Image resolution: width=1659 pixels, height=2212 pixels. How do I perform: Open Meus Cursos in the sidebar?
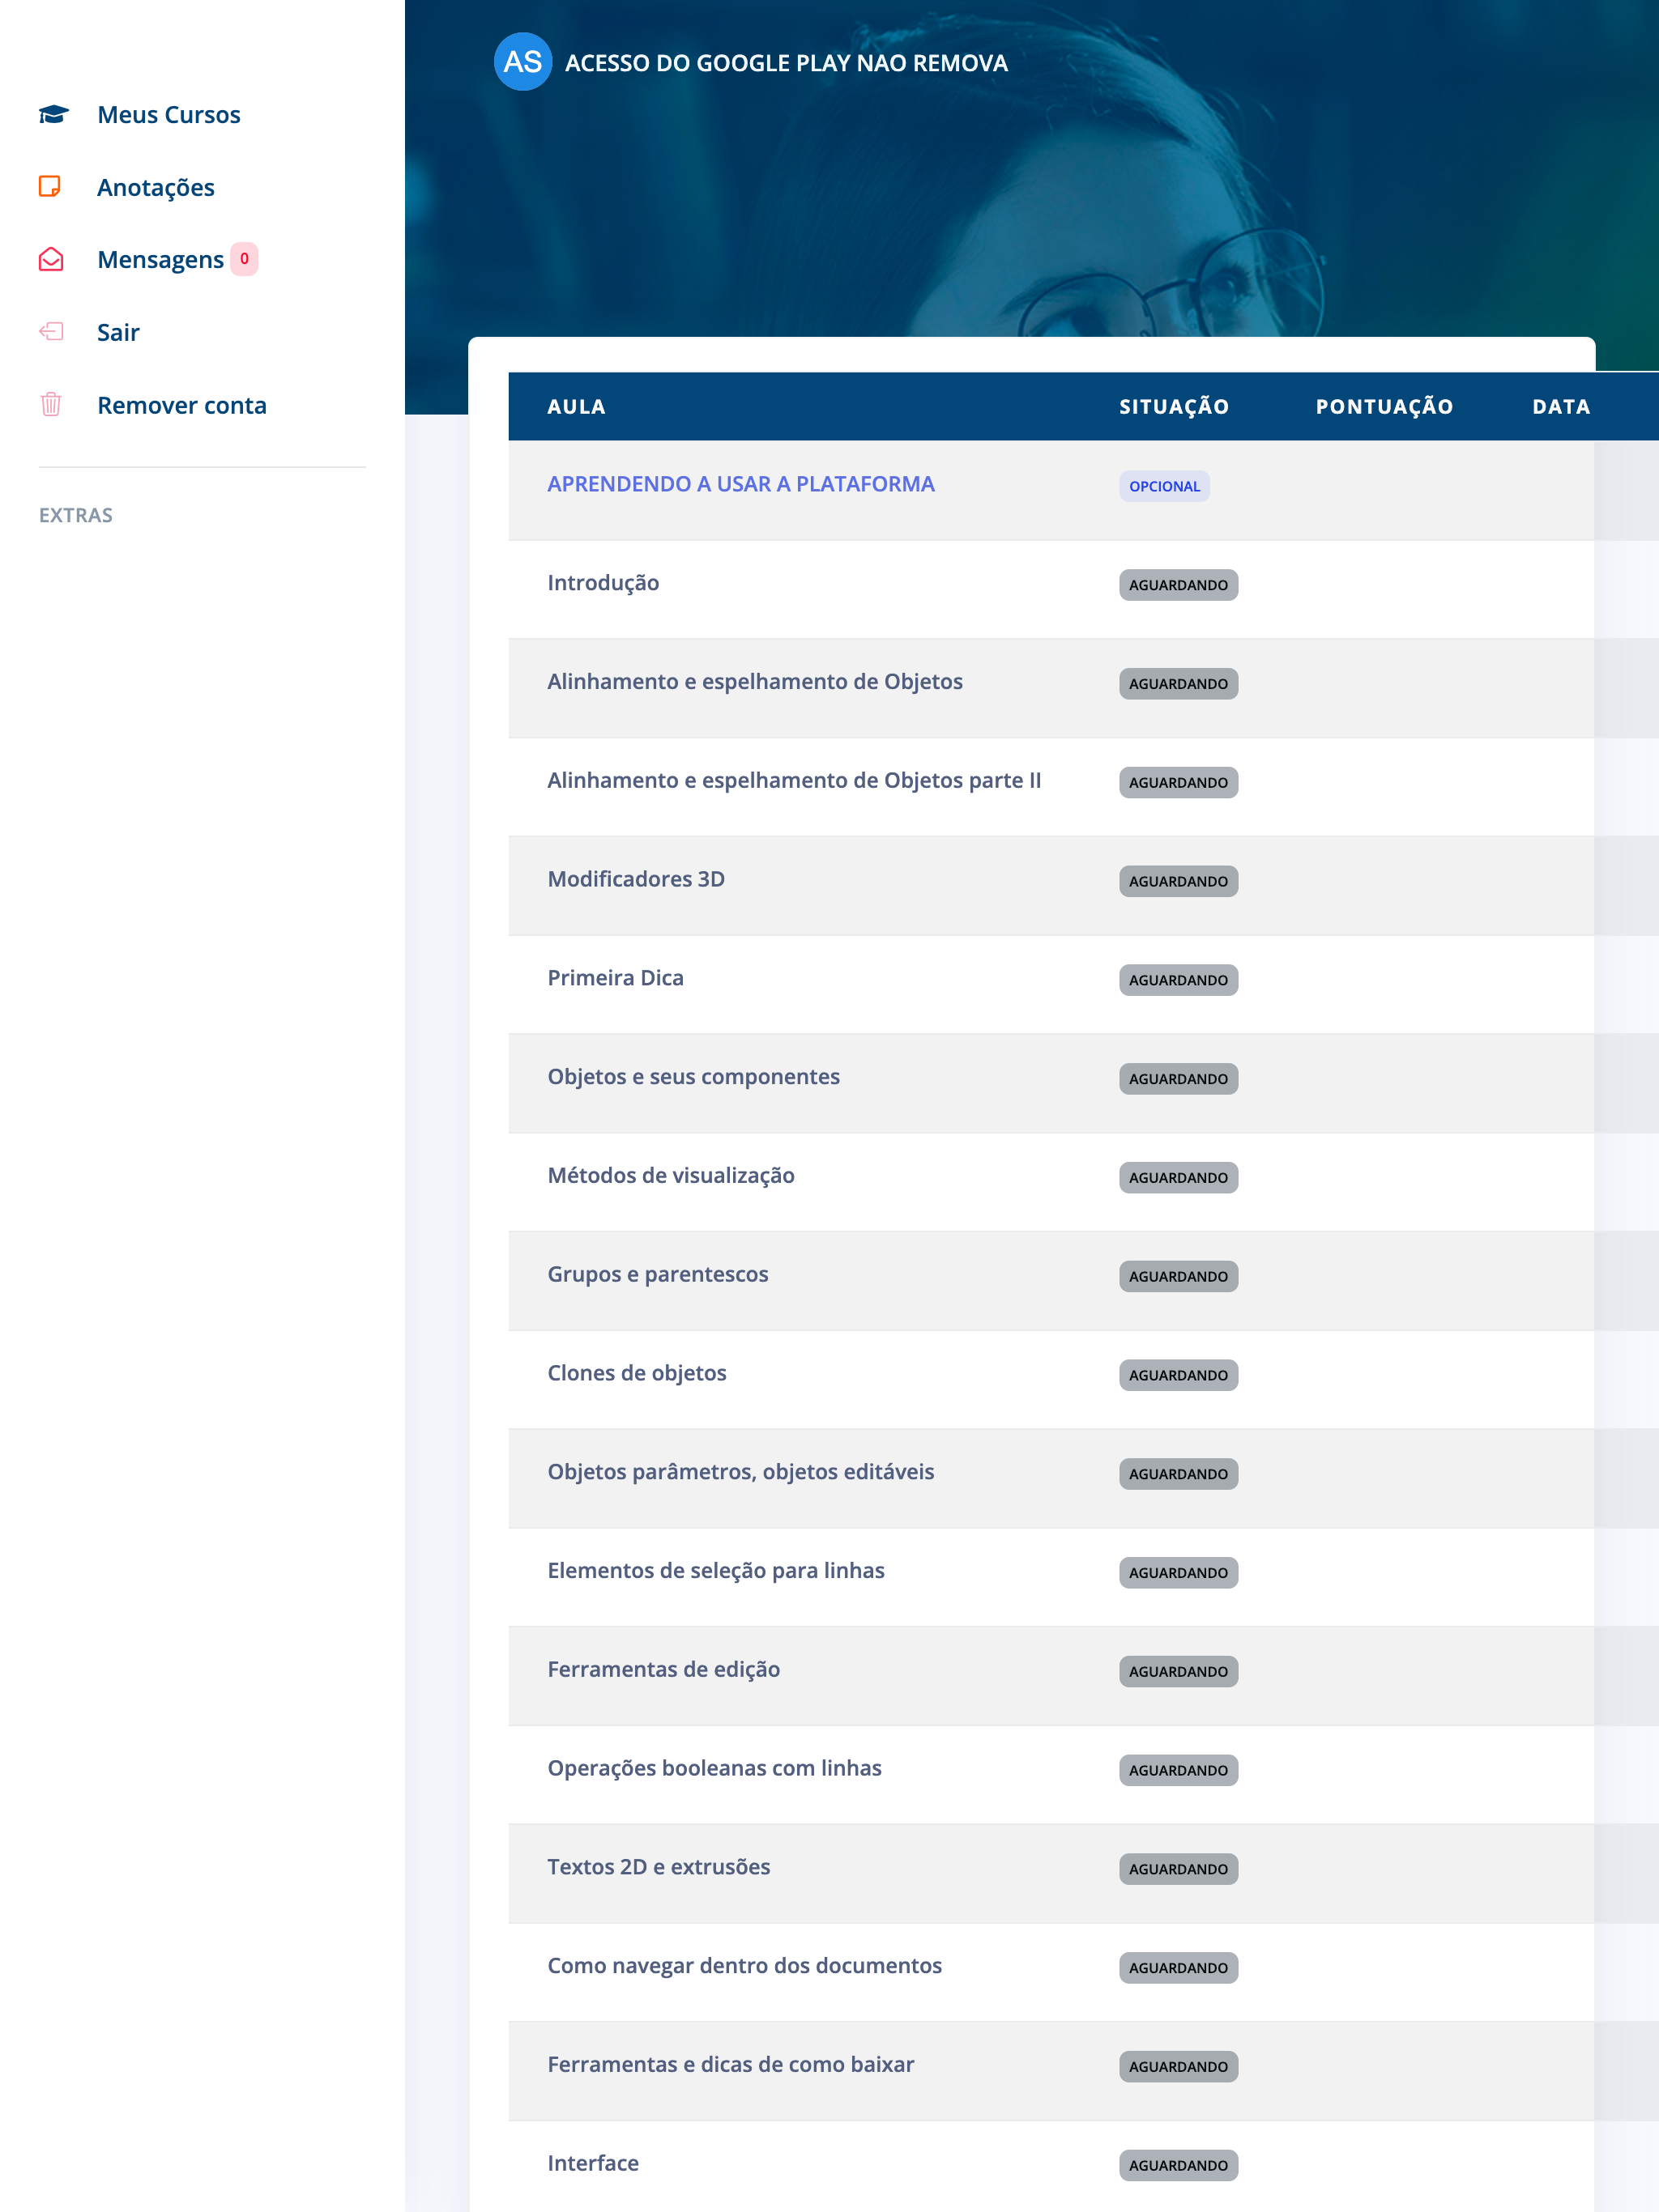coord(169,115)
